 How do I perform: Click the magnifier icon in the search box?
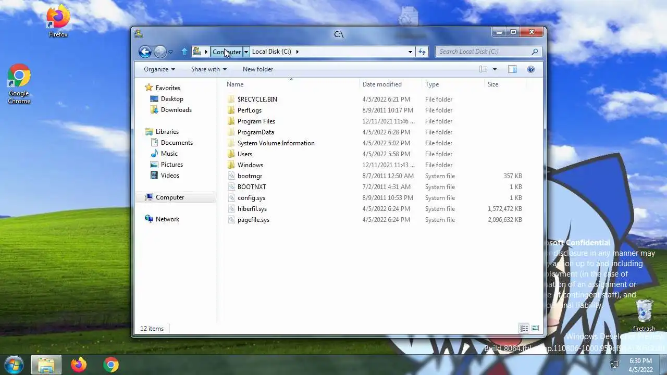point(535,52)
